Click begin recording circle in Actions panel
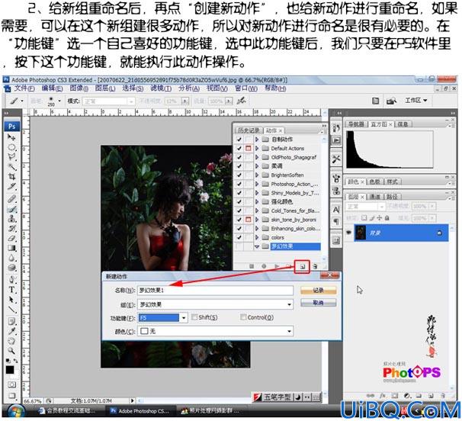462x421 pixels. click(264, 266)
